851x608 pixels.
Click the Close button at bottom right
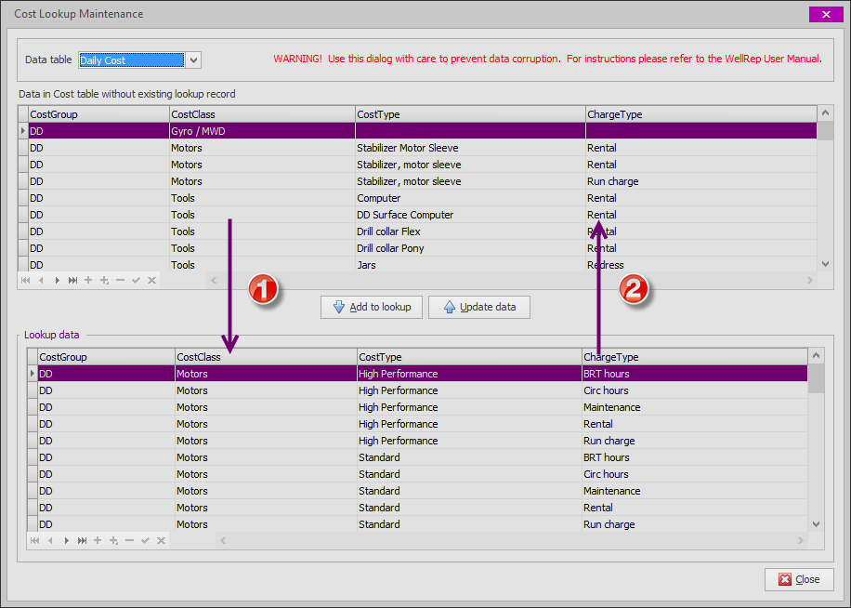coord(798,579)
